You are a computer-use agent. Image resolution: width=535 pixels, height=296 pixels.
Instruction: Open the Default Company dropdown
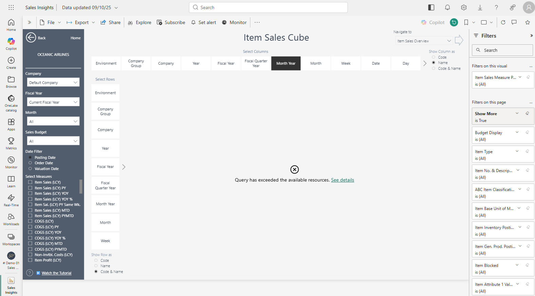(x=53, y=82)
